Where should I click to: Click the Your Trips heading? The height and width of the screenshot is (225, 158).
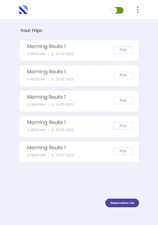click(x=31, y=30)
